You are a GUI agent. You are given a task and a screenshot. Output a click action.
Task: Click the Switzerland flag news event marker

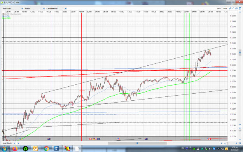click(91, 139)
